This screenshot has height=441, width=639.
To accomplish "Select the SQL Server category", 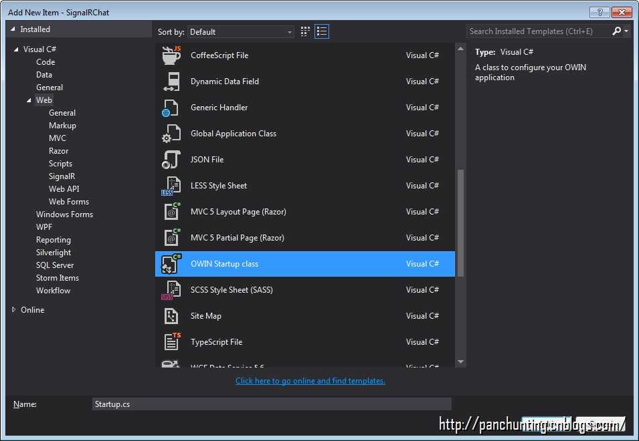I will click(x=55, y=265).
